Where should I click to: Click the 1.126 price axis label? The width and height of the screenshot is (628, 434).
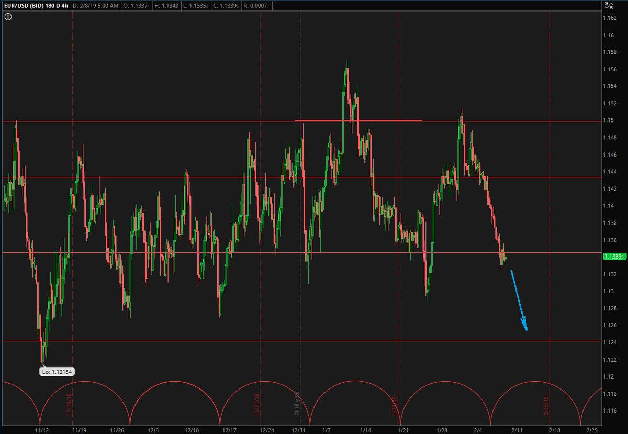pos(610,326)
